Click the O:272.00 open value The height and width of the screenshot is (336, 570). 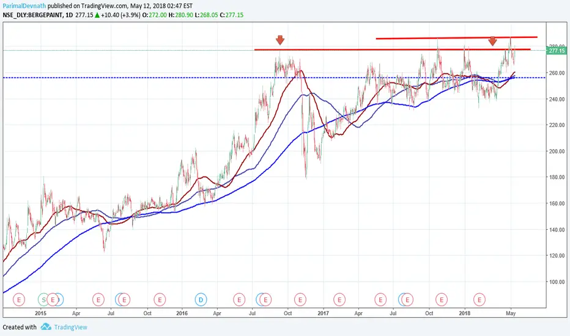[155, 15]
